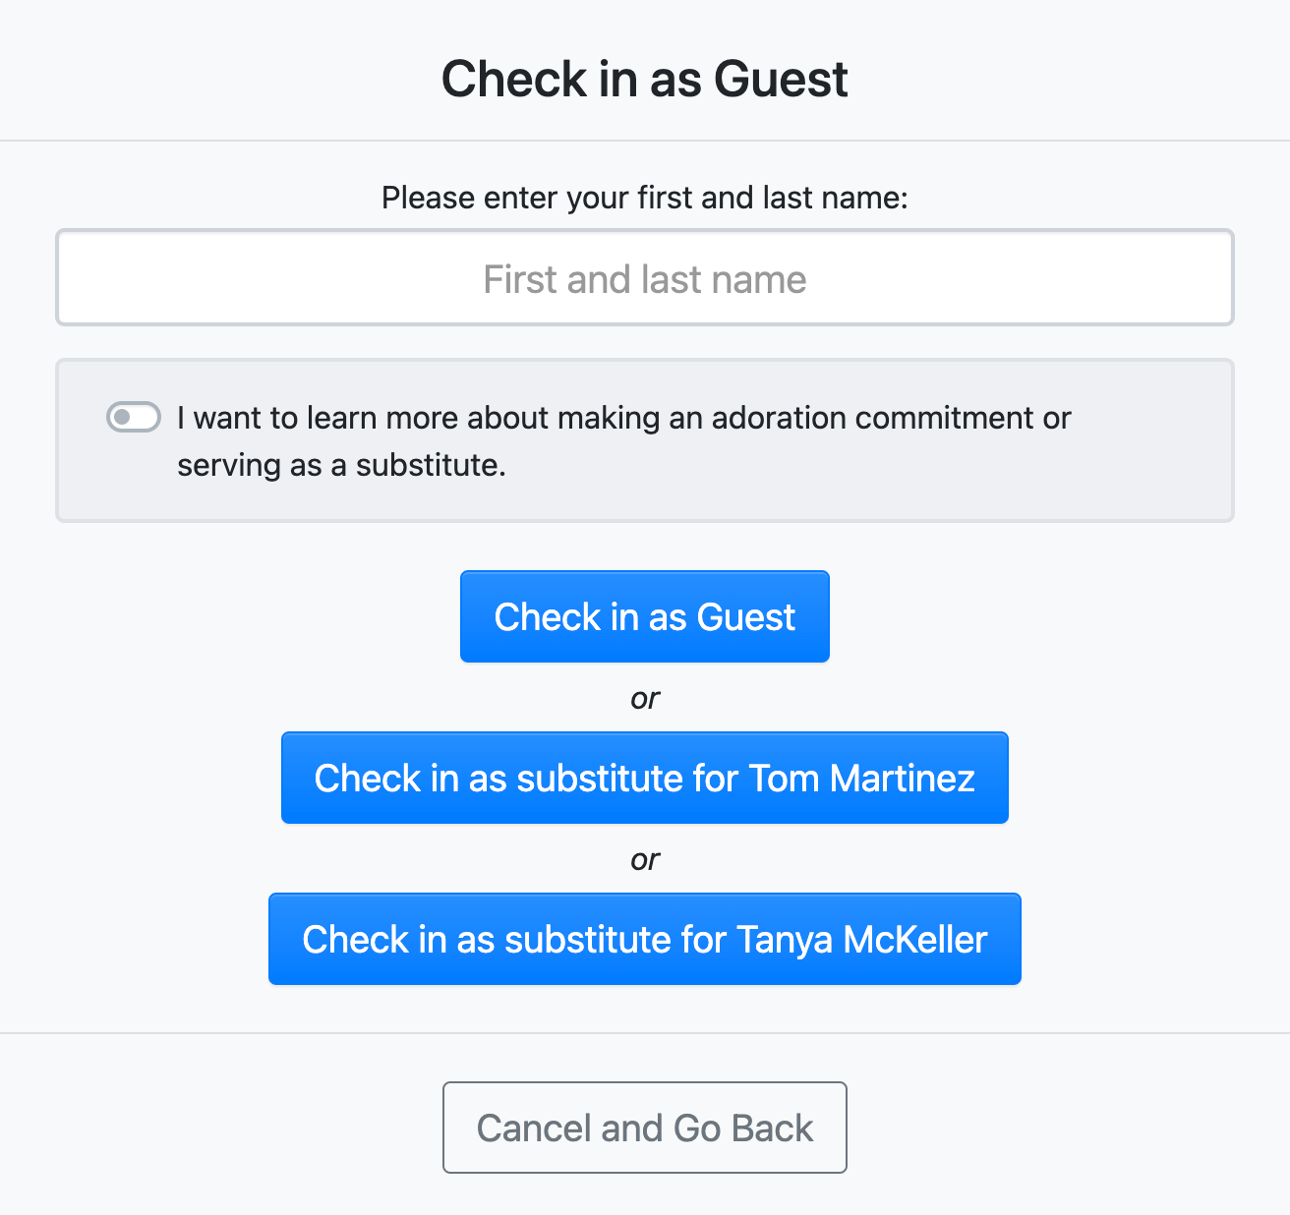The height and width of the screenshot is (1215, 1290).
Task: Go back using the outlined cancel button
Action: tap(644, 1128)
